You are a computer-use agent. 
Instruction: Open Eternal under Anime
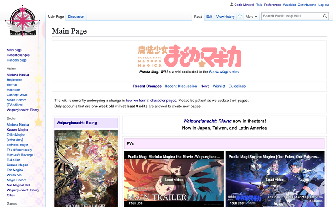click(12, 85)
